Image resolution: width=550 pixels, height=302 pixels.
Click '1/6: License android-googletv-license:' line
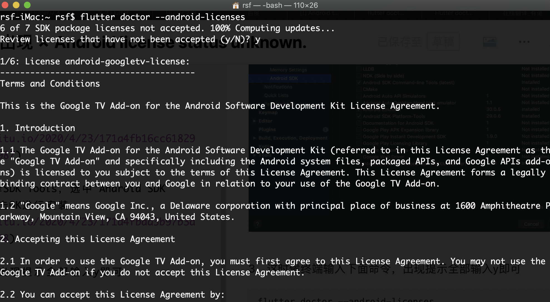tap(95, 61)
